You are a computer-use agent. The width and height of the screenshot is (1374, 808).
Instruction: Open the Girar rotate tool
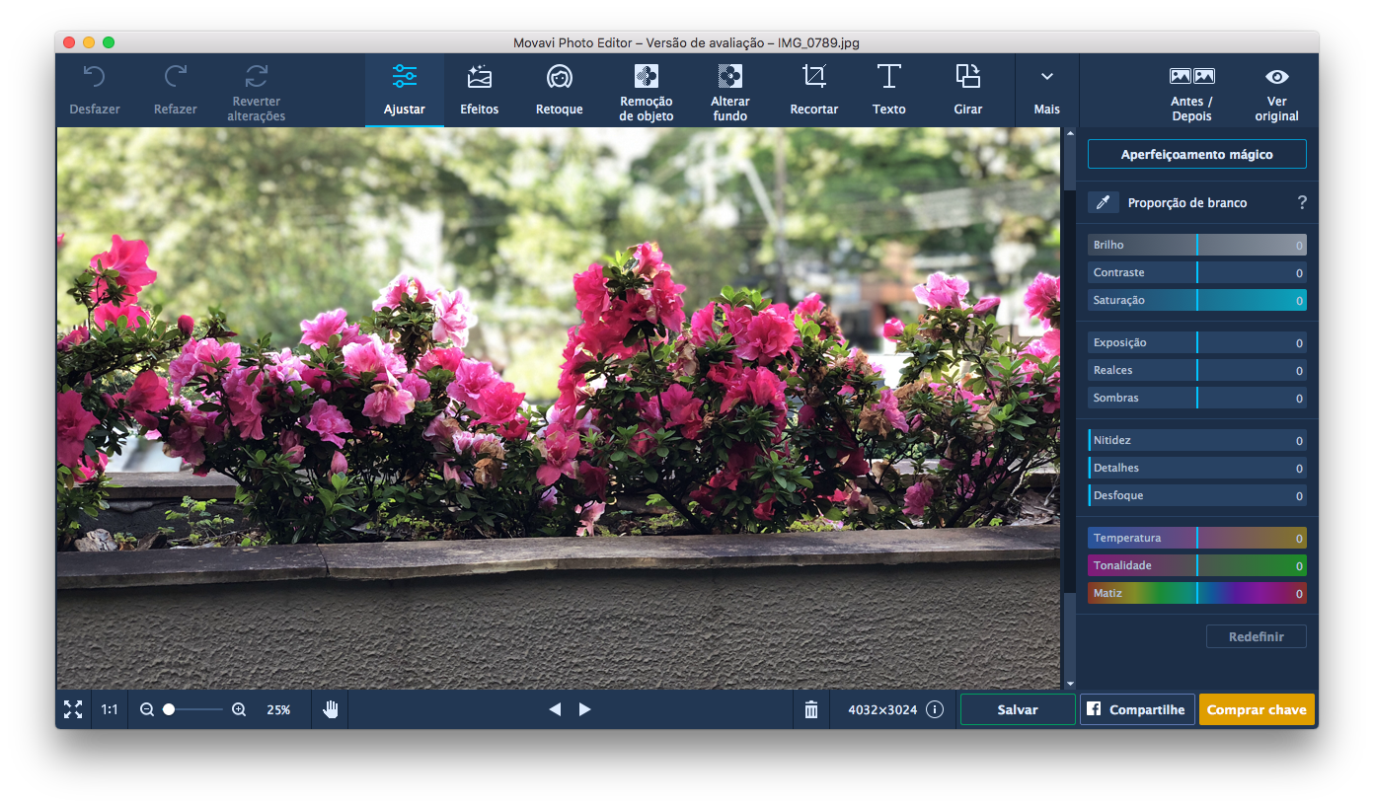(968, 91)
